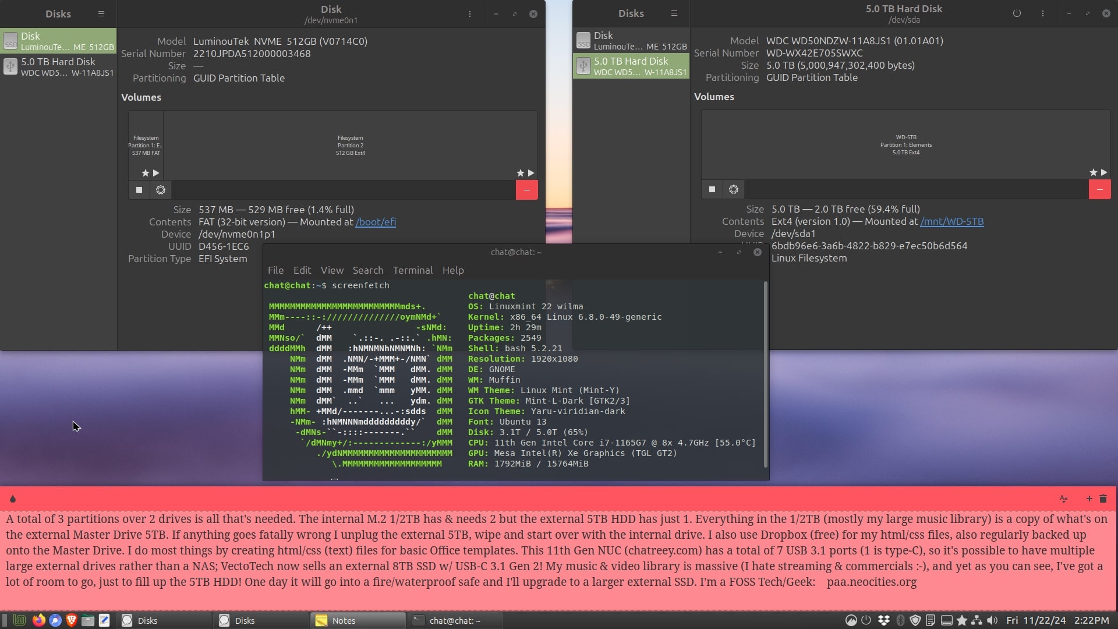Open partition options gear in left Disks
1118x629 pixels.
[161, 190]
